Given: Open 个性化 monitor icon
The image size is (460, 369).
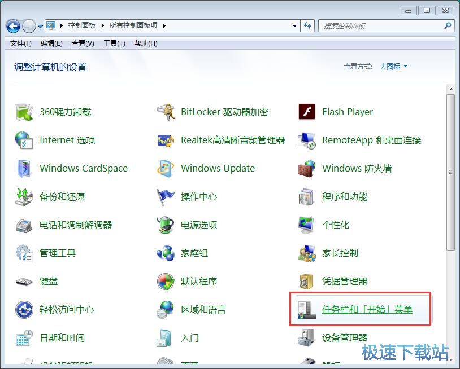Looking at the screenshot, I should tap(307, 225).
